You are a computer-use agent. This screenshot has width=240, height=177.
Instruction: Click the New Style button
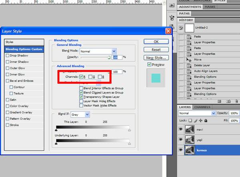tap(156, 58)
